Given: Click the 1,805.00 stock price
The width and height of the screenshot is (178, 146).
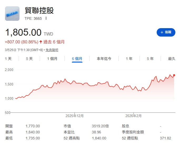Looking at the screenshot, I should [x=23, y=32].
